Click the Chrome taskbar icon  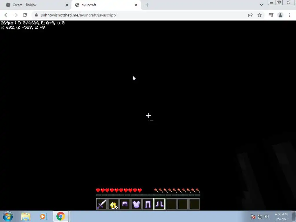[x=61, y=216]
